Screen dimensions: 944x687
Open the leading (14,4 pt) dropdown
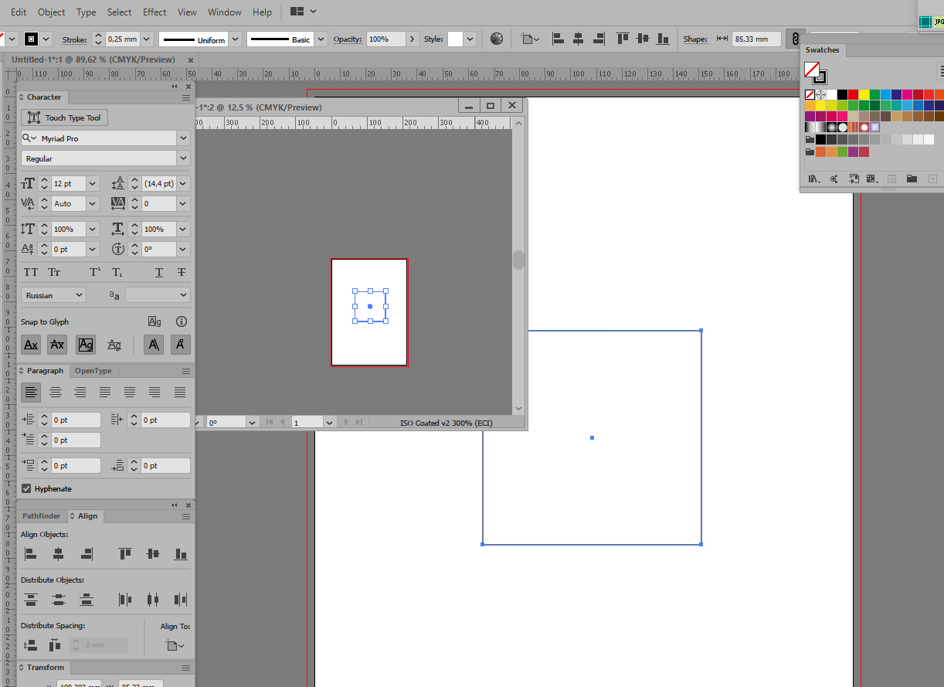182,184
